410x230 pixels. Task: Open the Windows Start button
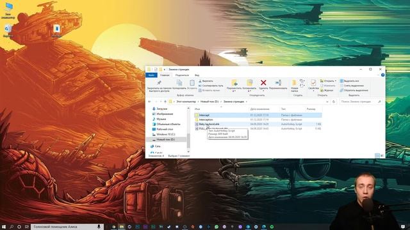click(x=4, y=227)
